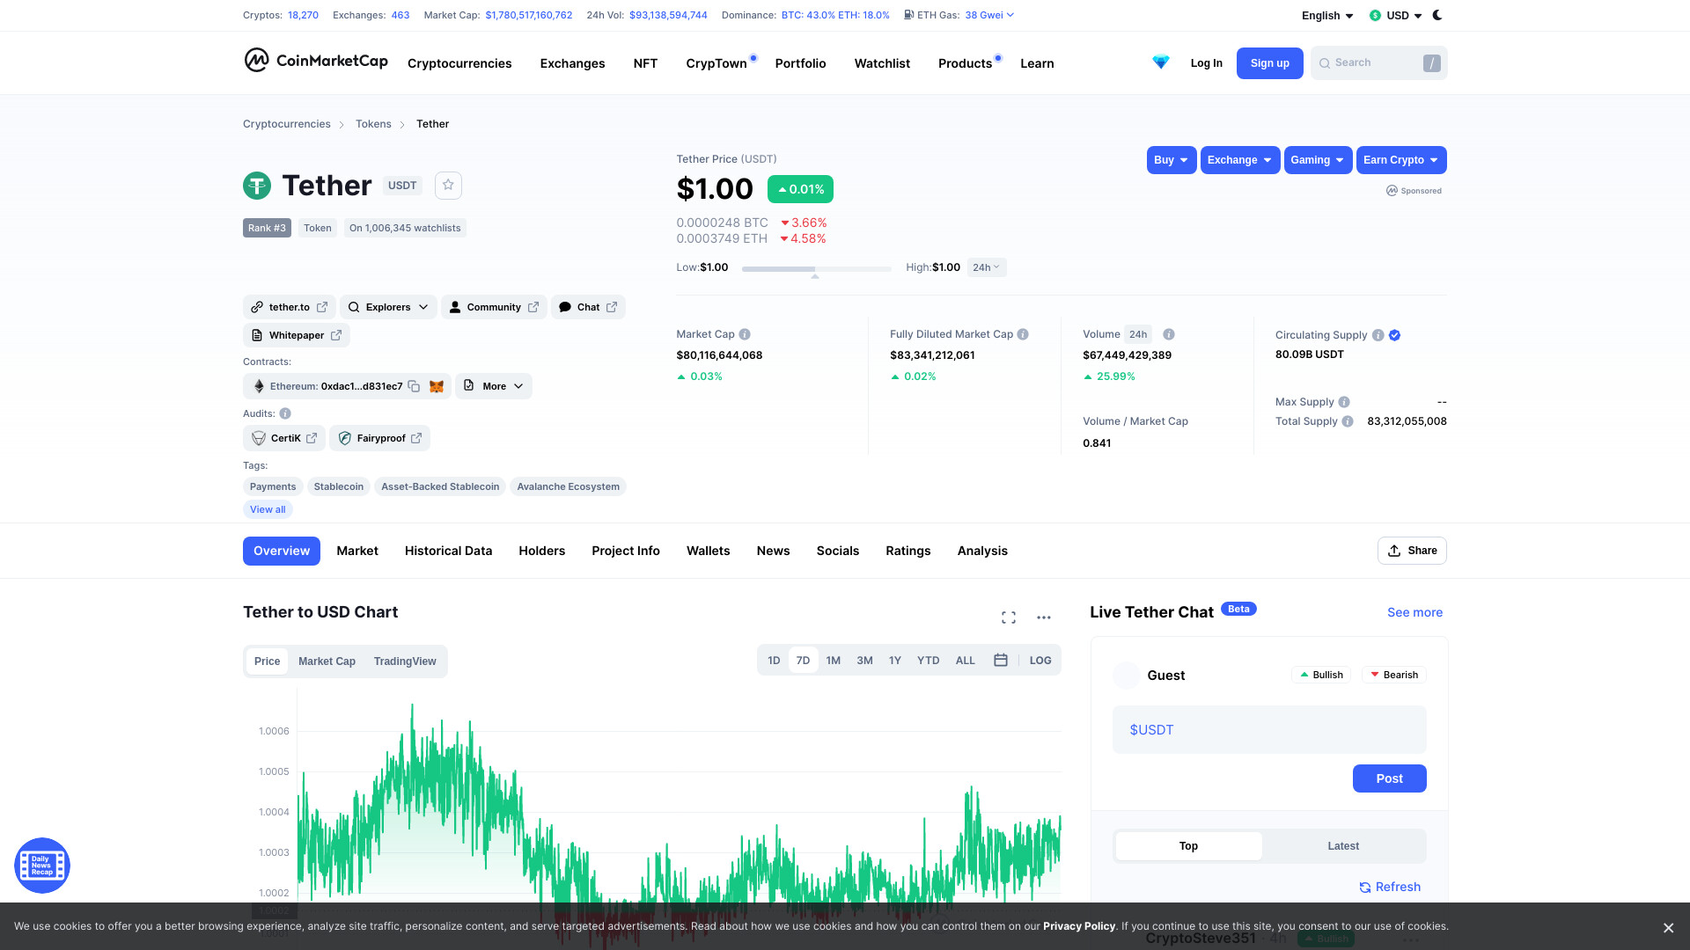Click the low-high price range bar
Viewport: 1690px width, 950px height.
click(816, 268)
